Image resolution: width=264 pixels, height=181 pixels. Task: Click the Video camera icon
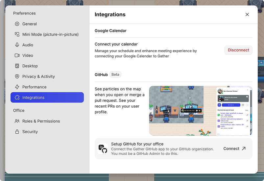[17, 55]
